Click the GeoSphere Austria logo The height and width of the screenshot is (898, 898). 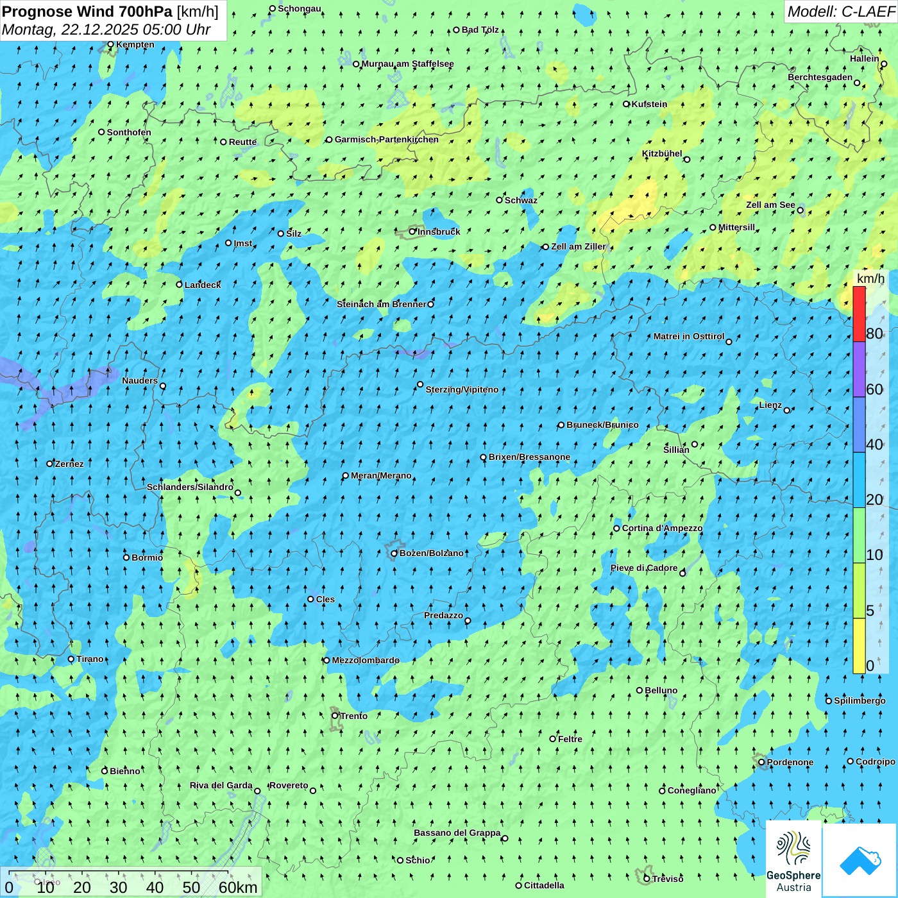coord(793,860)
